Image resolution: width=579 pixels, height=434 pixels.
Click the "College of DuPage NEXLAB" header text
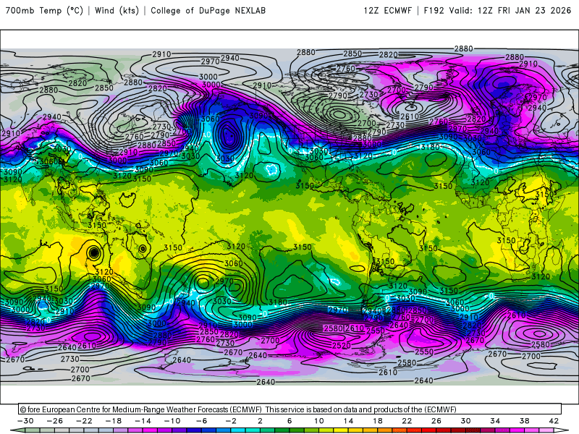[208, 11]
